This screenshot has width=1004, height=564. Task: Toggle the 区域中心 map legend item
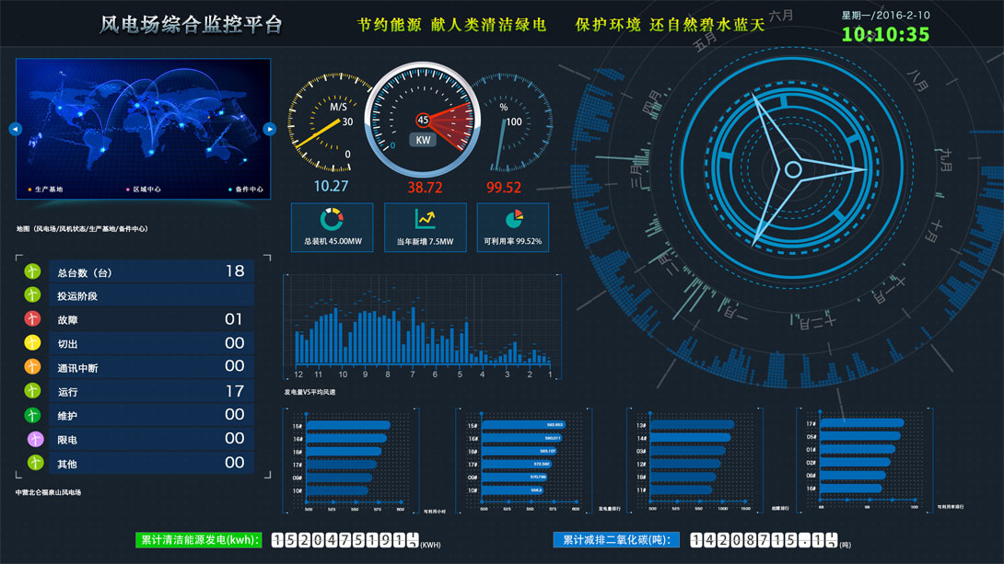coord(144,190)
